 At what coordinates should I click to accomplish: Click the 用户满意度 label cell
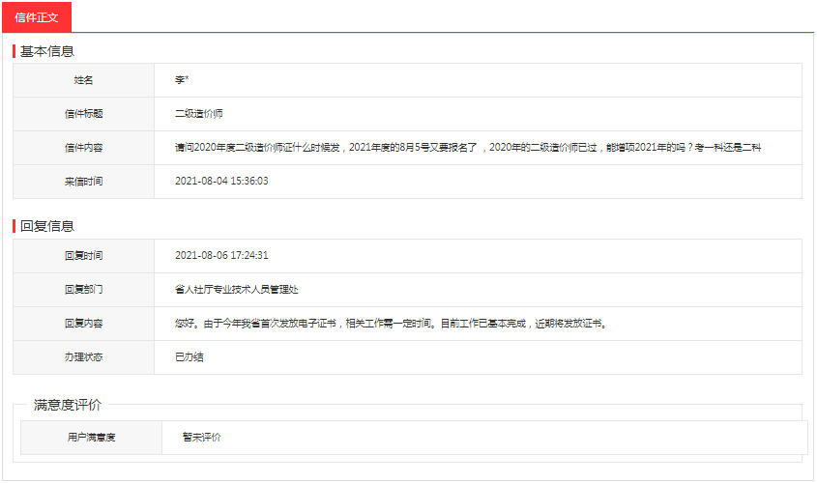[x=91, y=438]
